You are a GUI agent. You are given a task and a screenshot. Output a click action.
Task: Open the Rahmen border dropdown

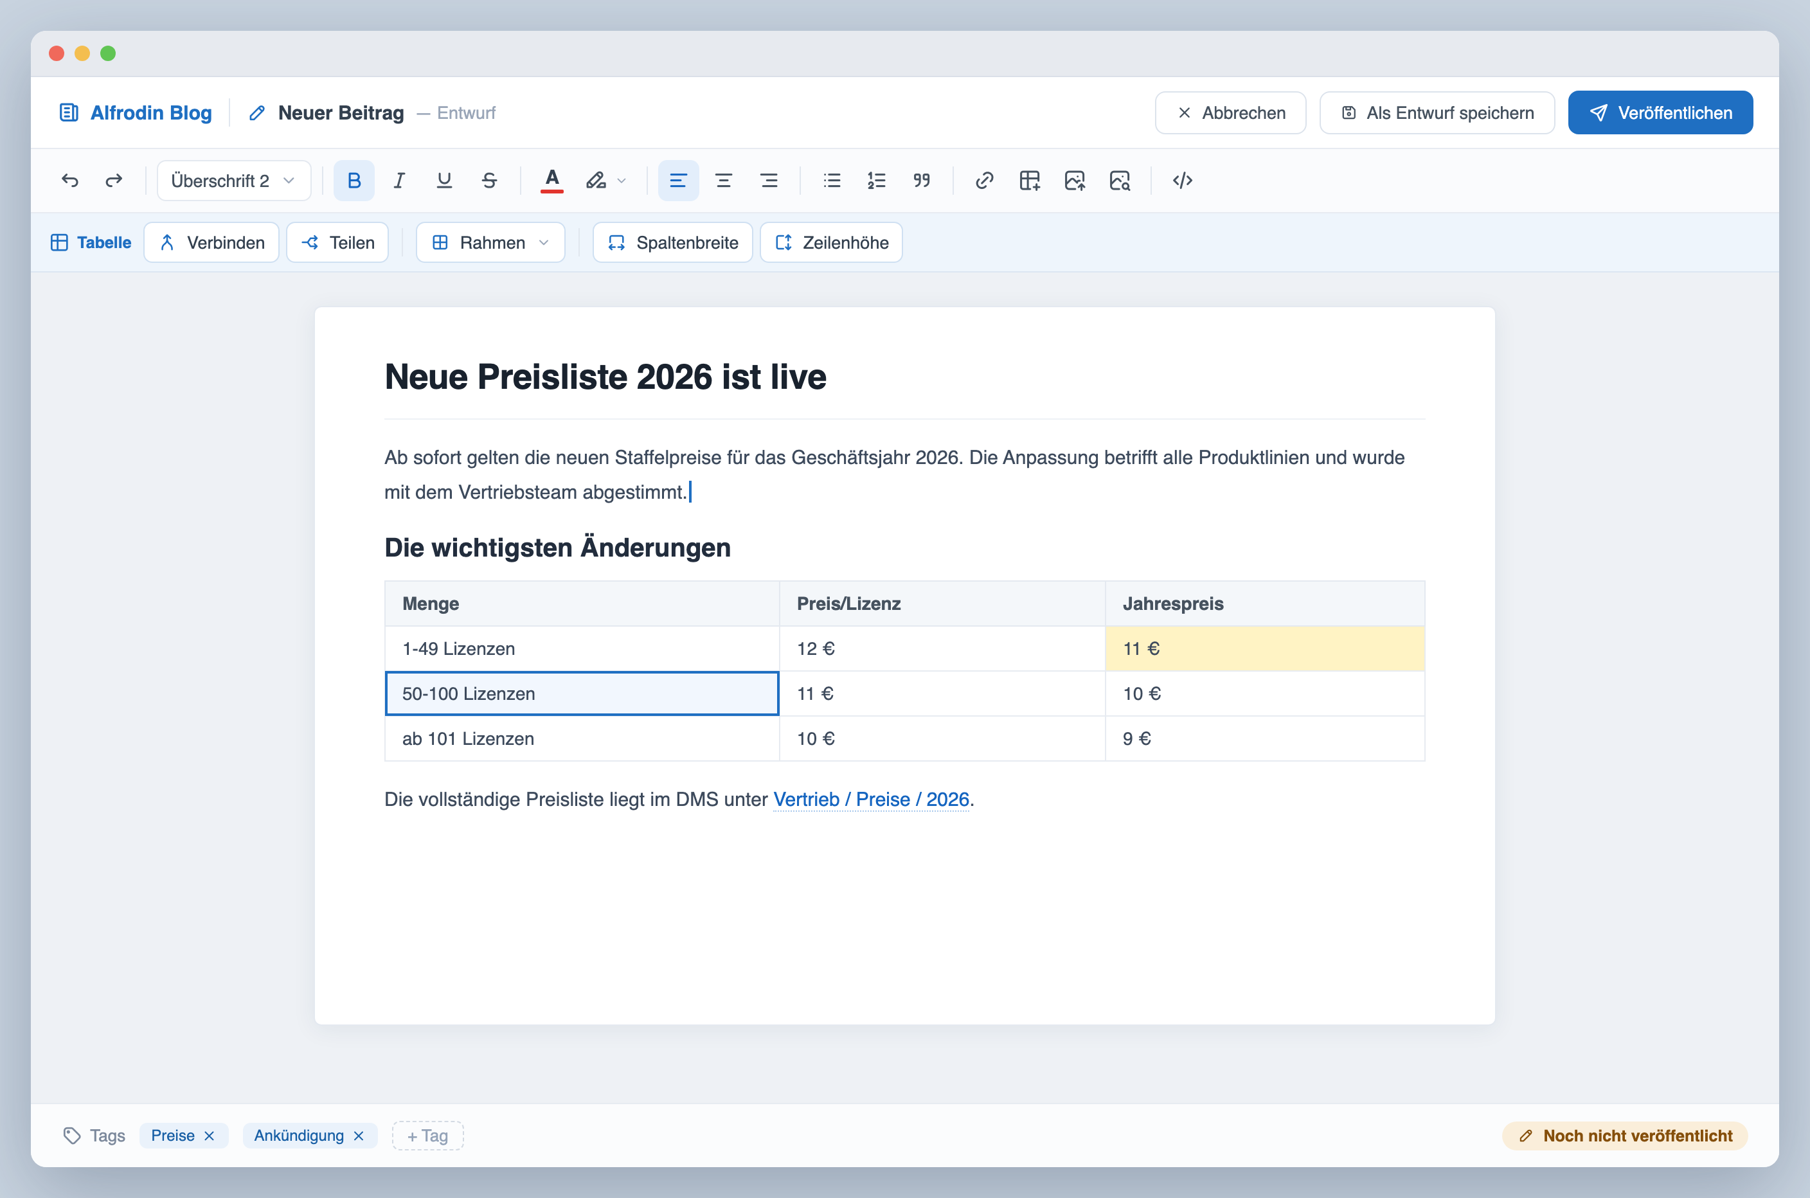tap(490, 242)
